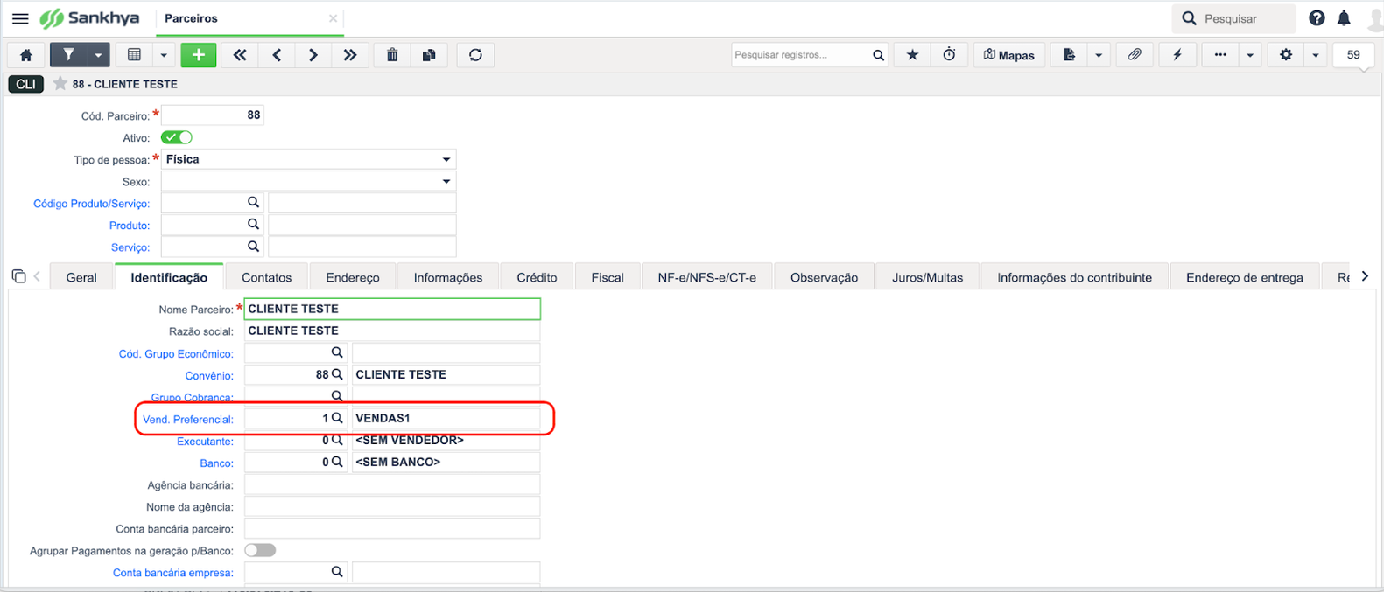Viewport: 1384px width, 592px height.
Task: Click the Conta bancária empresa link label
Action: pyautogui.click(x=173, y=573)
